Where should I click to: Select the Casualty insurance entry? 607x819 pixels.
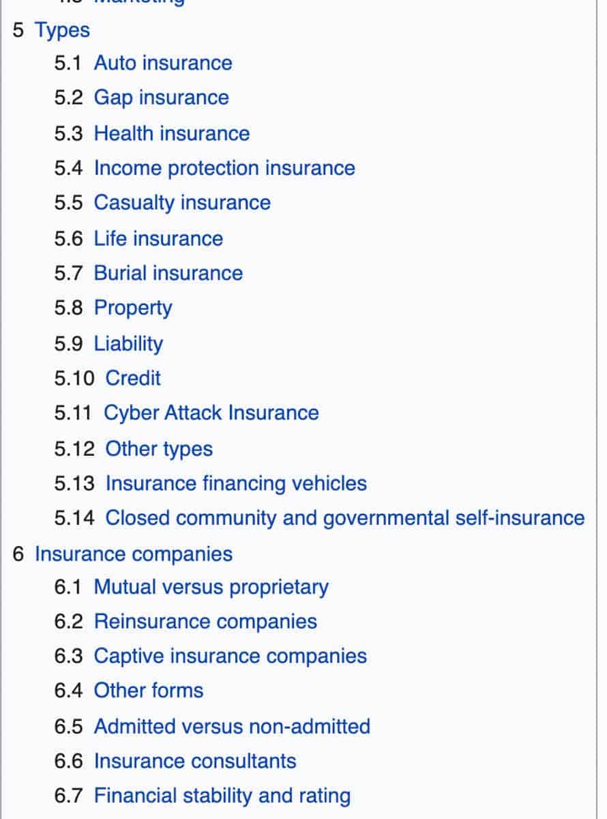coord(182,203)
